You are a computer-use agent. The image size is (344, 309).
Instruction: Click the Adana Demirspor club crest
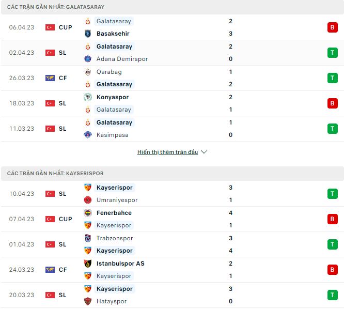tap(87, 59)
